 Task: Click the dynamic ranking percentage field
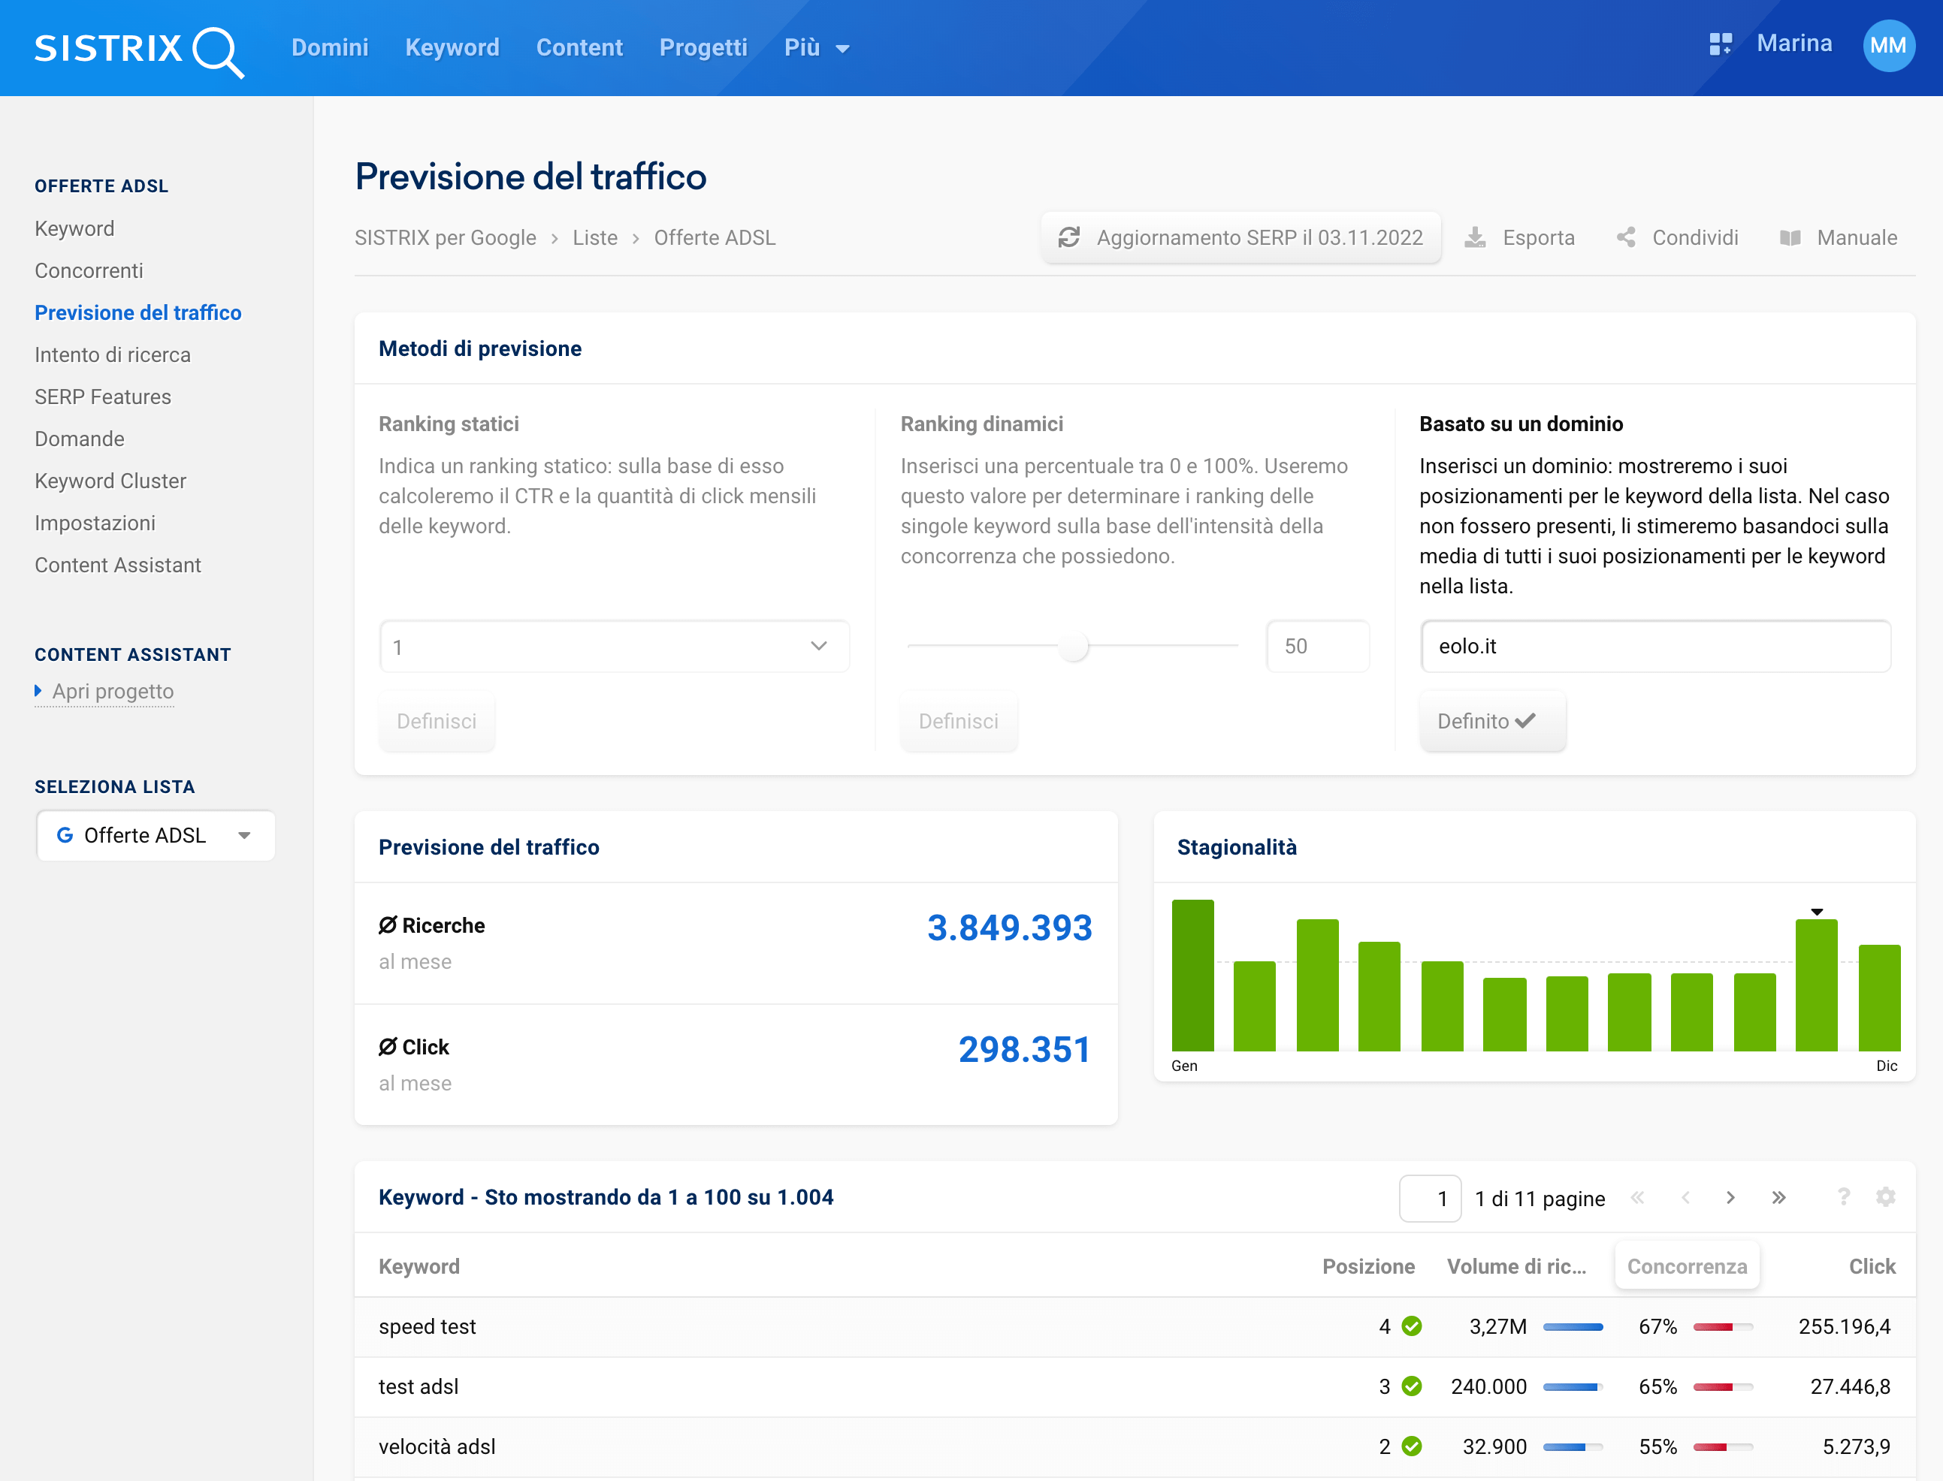tap(1318, 646)
